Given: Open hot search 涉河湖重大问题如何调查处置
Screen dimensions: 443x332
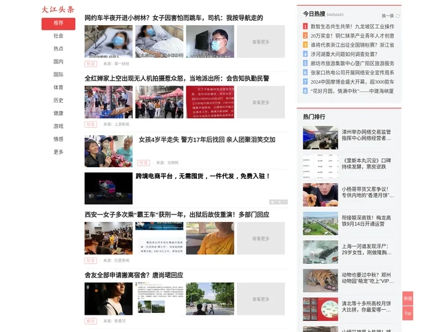Looking at the screenshot, I should 344,54.
